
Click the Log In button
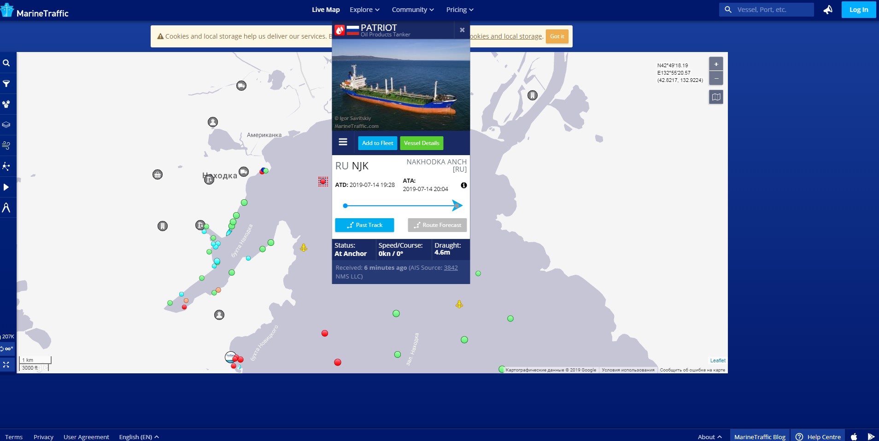pos(859,10)
